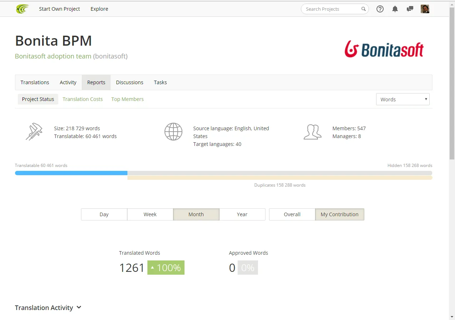Click the scrollbar down arrow

(x=452, y=316)
